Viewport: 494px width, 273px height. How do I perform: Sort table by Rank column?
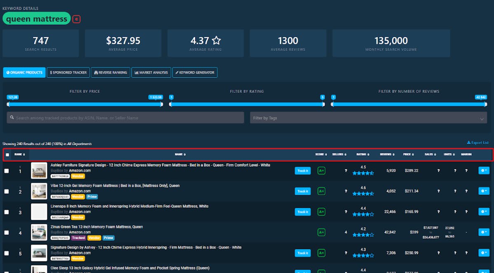(x=19, y=155)
